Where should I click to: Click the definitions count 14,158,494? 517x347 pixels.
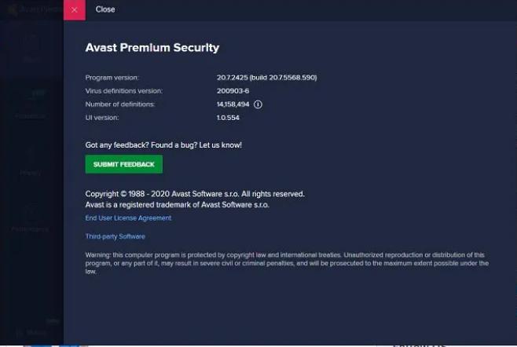[233, 104]
